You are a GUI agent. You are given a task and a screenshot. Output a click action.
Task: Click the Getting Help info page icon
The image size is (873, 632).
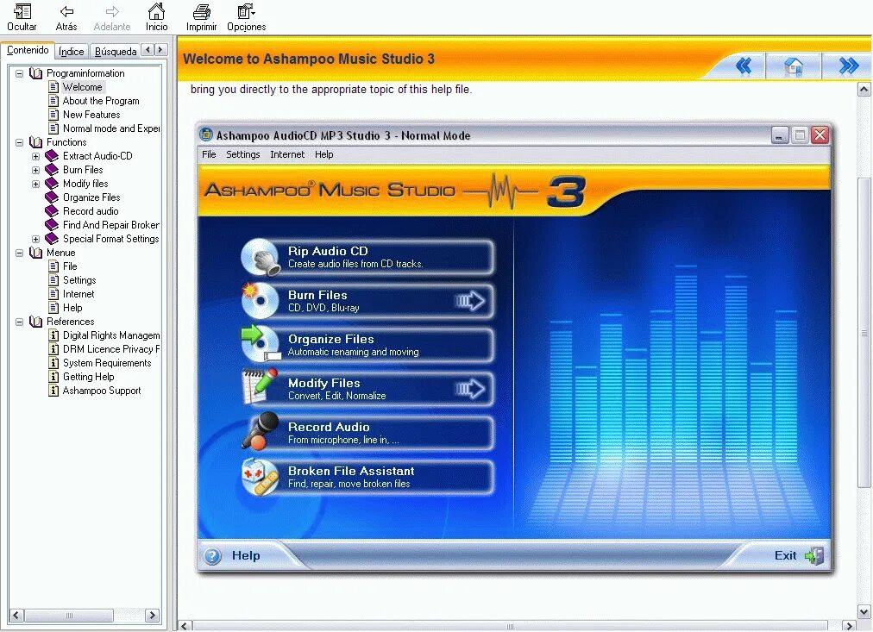[x=53, y=377]
